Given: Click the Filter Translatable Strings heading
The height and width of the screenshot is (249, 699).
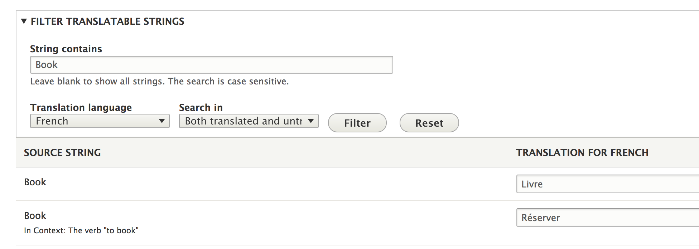Looking at the screenshot, I should pyautogui.click(x=107, y=21).
